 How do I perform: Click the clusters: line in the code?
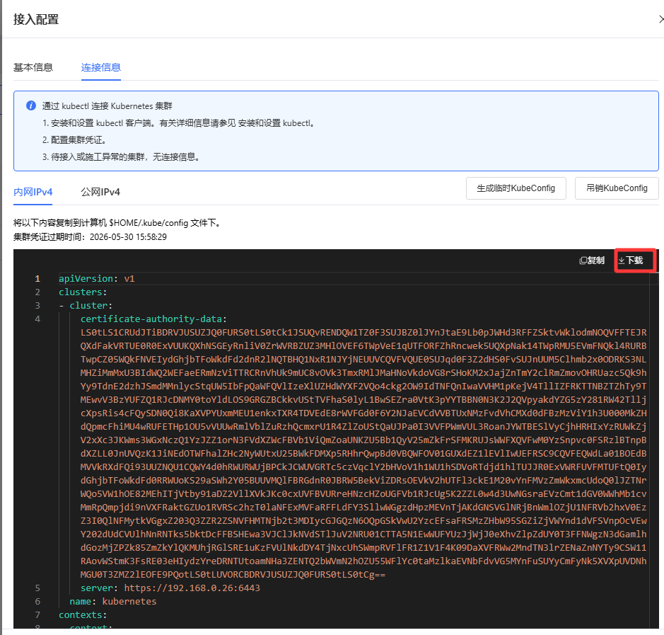coord(83,292)
